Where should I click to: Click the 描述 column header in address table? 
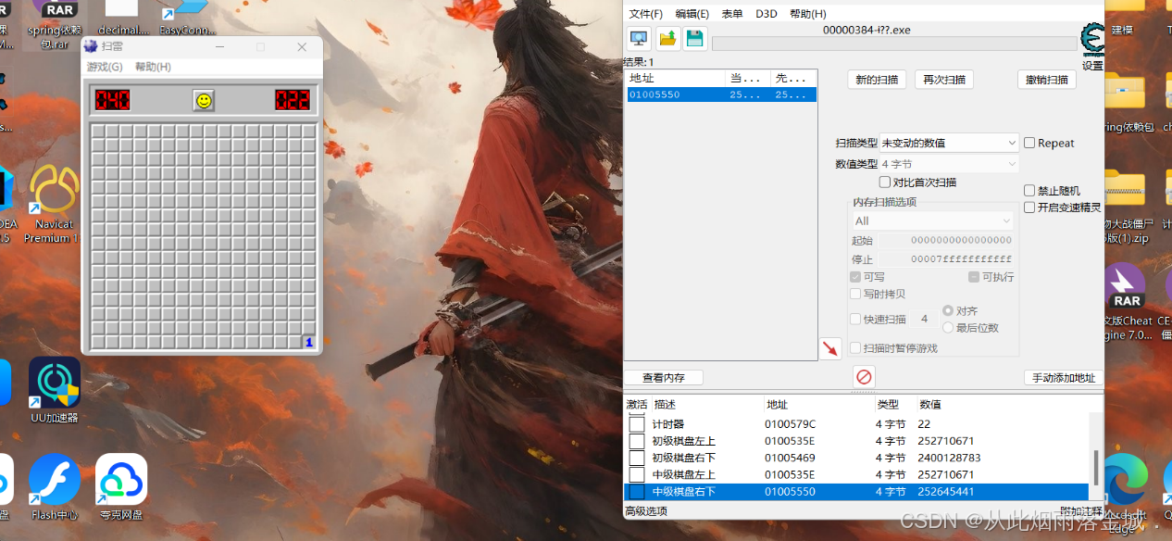706,405
